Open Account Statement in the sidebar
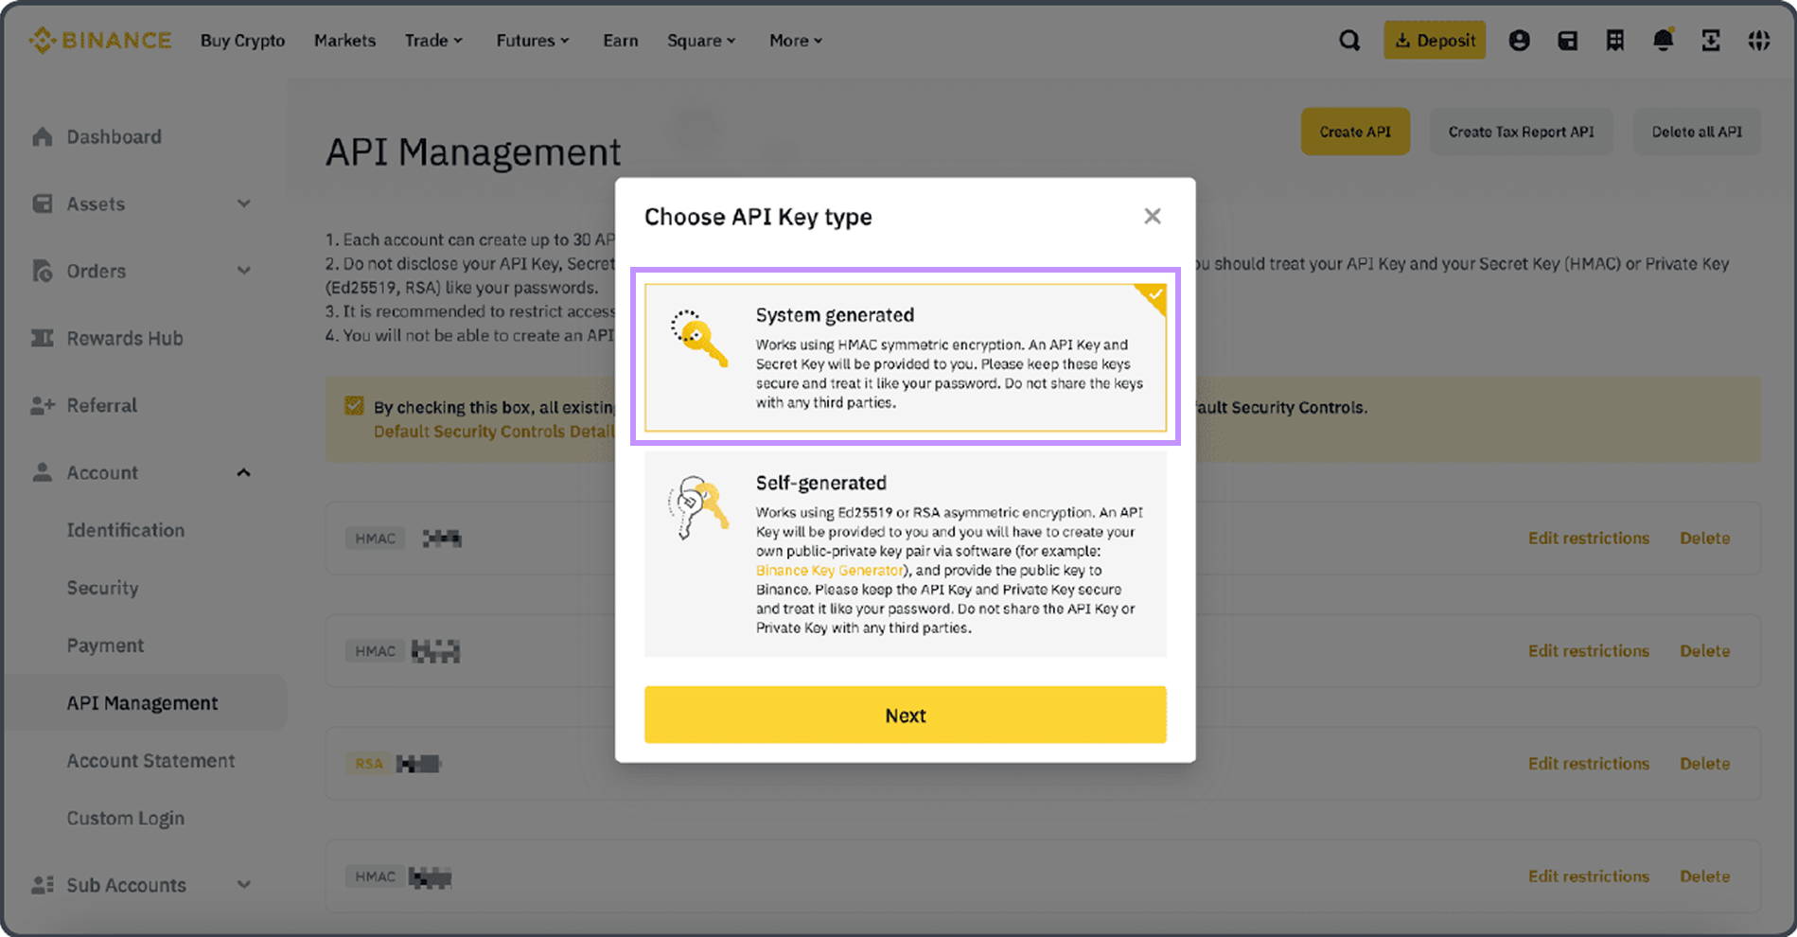The height and width of the screenshot is (937, 1797). click(x=150, y=761)
